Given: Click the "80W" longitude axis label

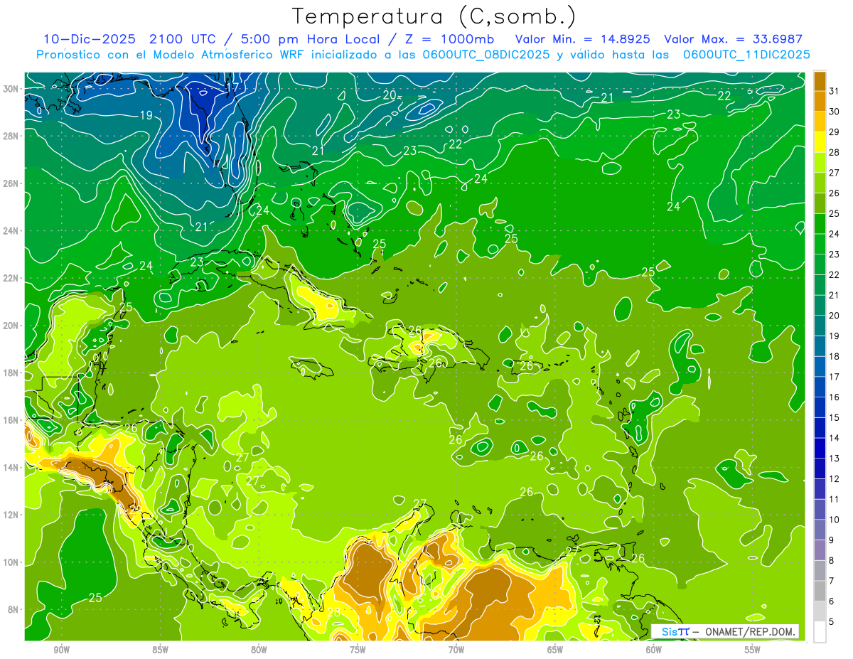Looking at the screenshot, I should 259,650.
